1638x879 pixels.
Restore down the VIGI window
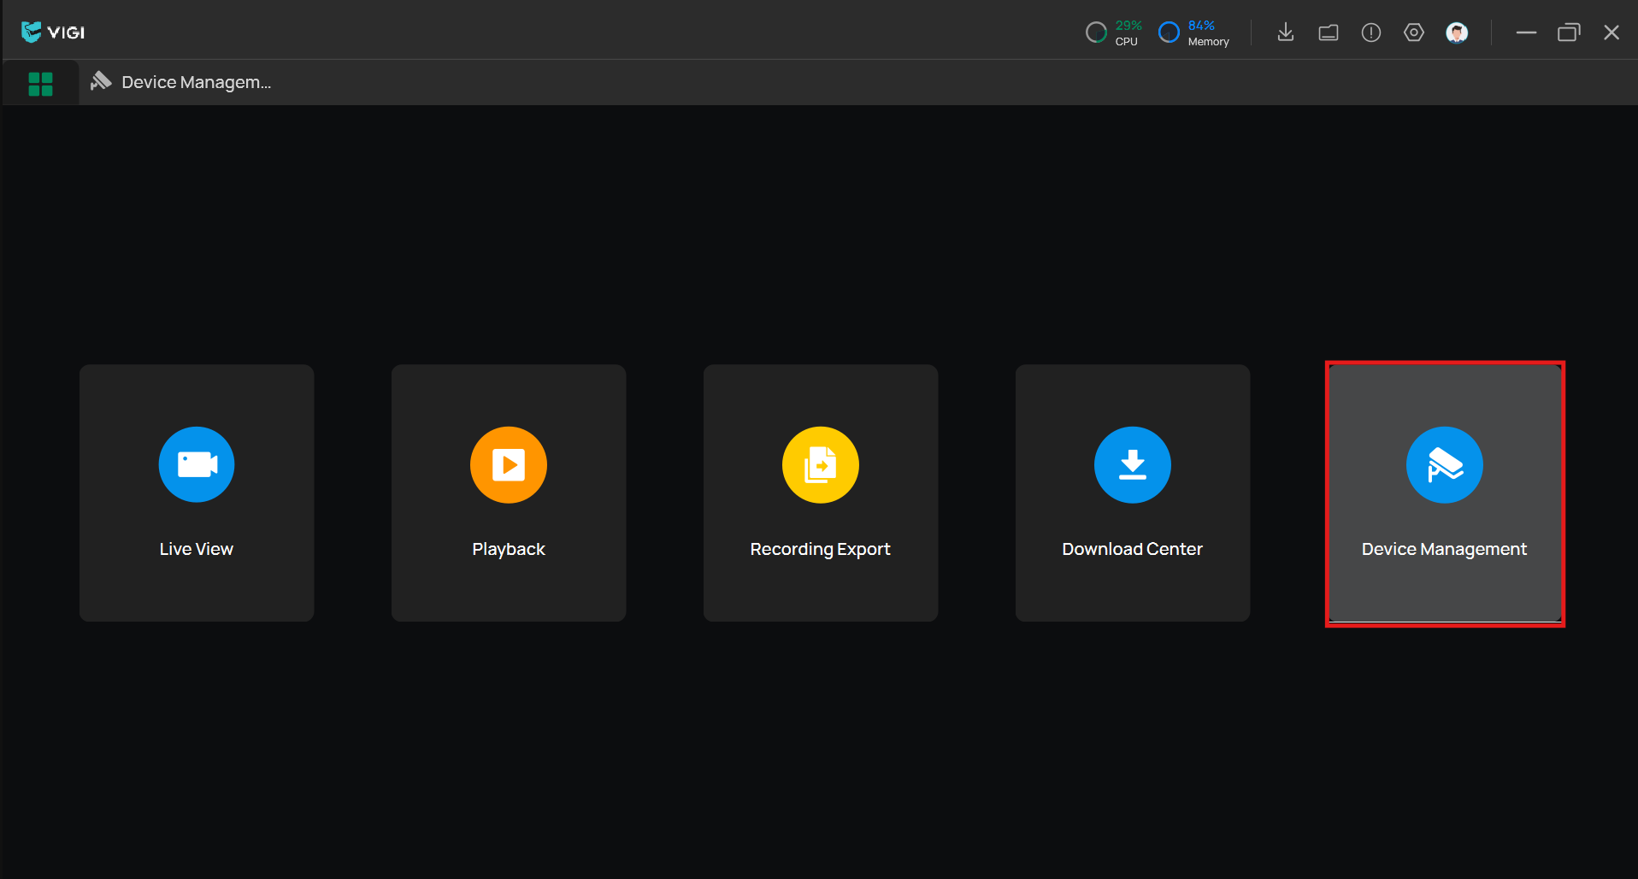(x=1569, y=32)
